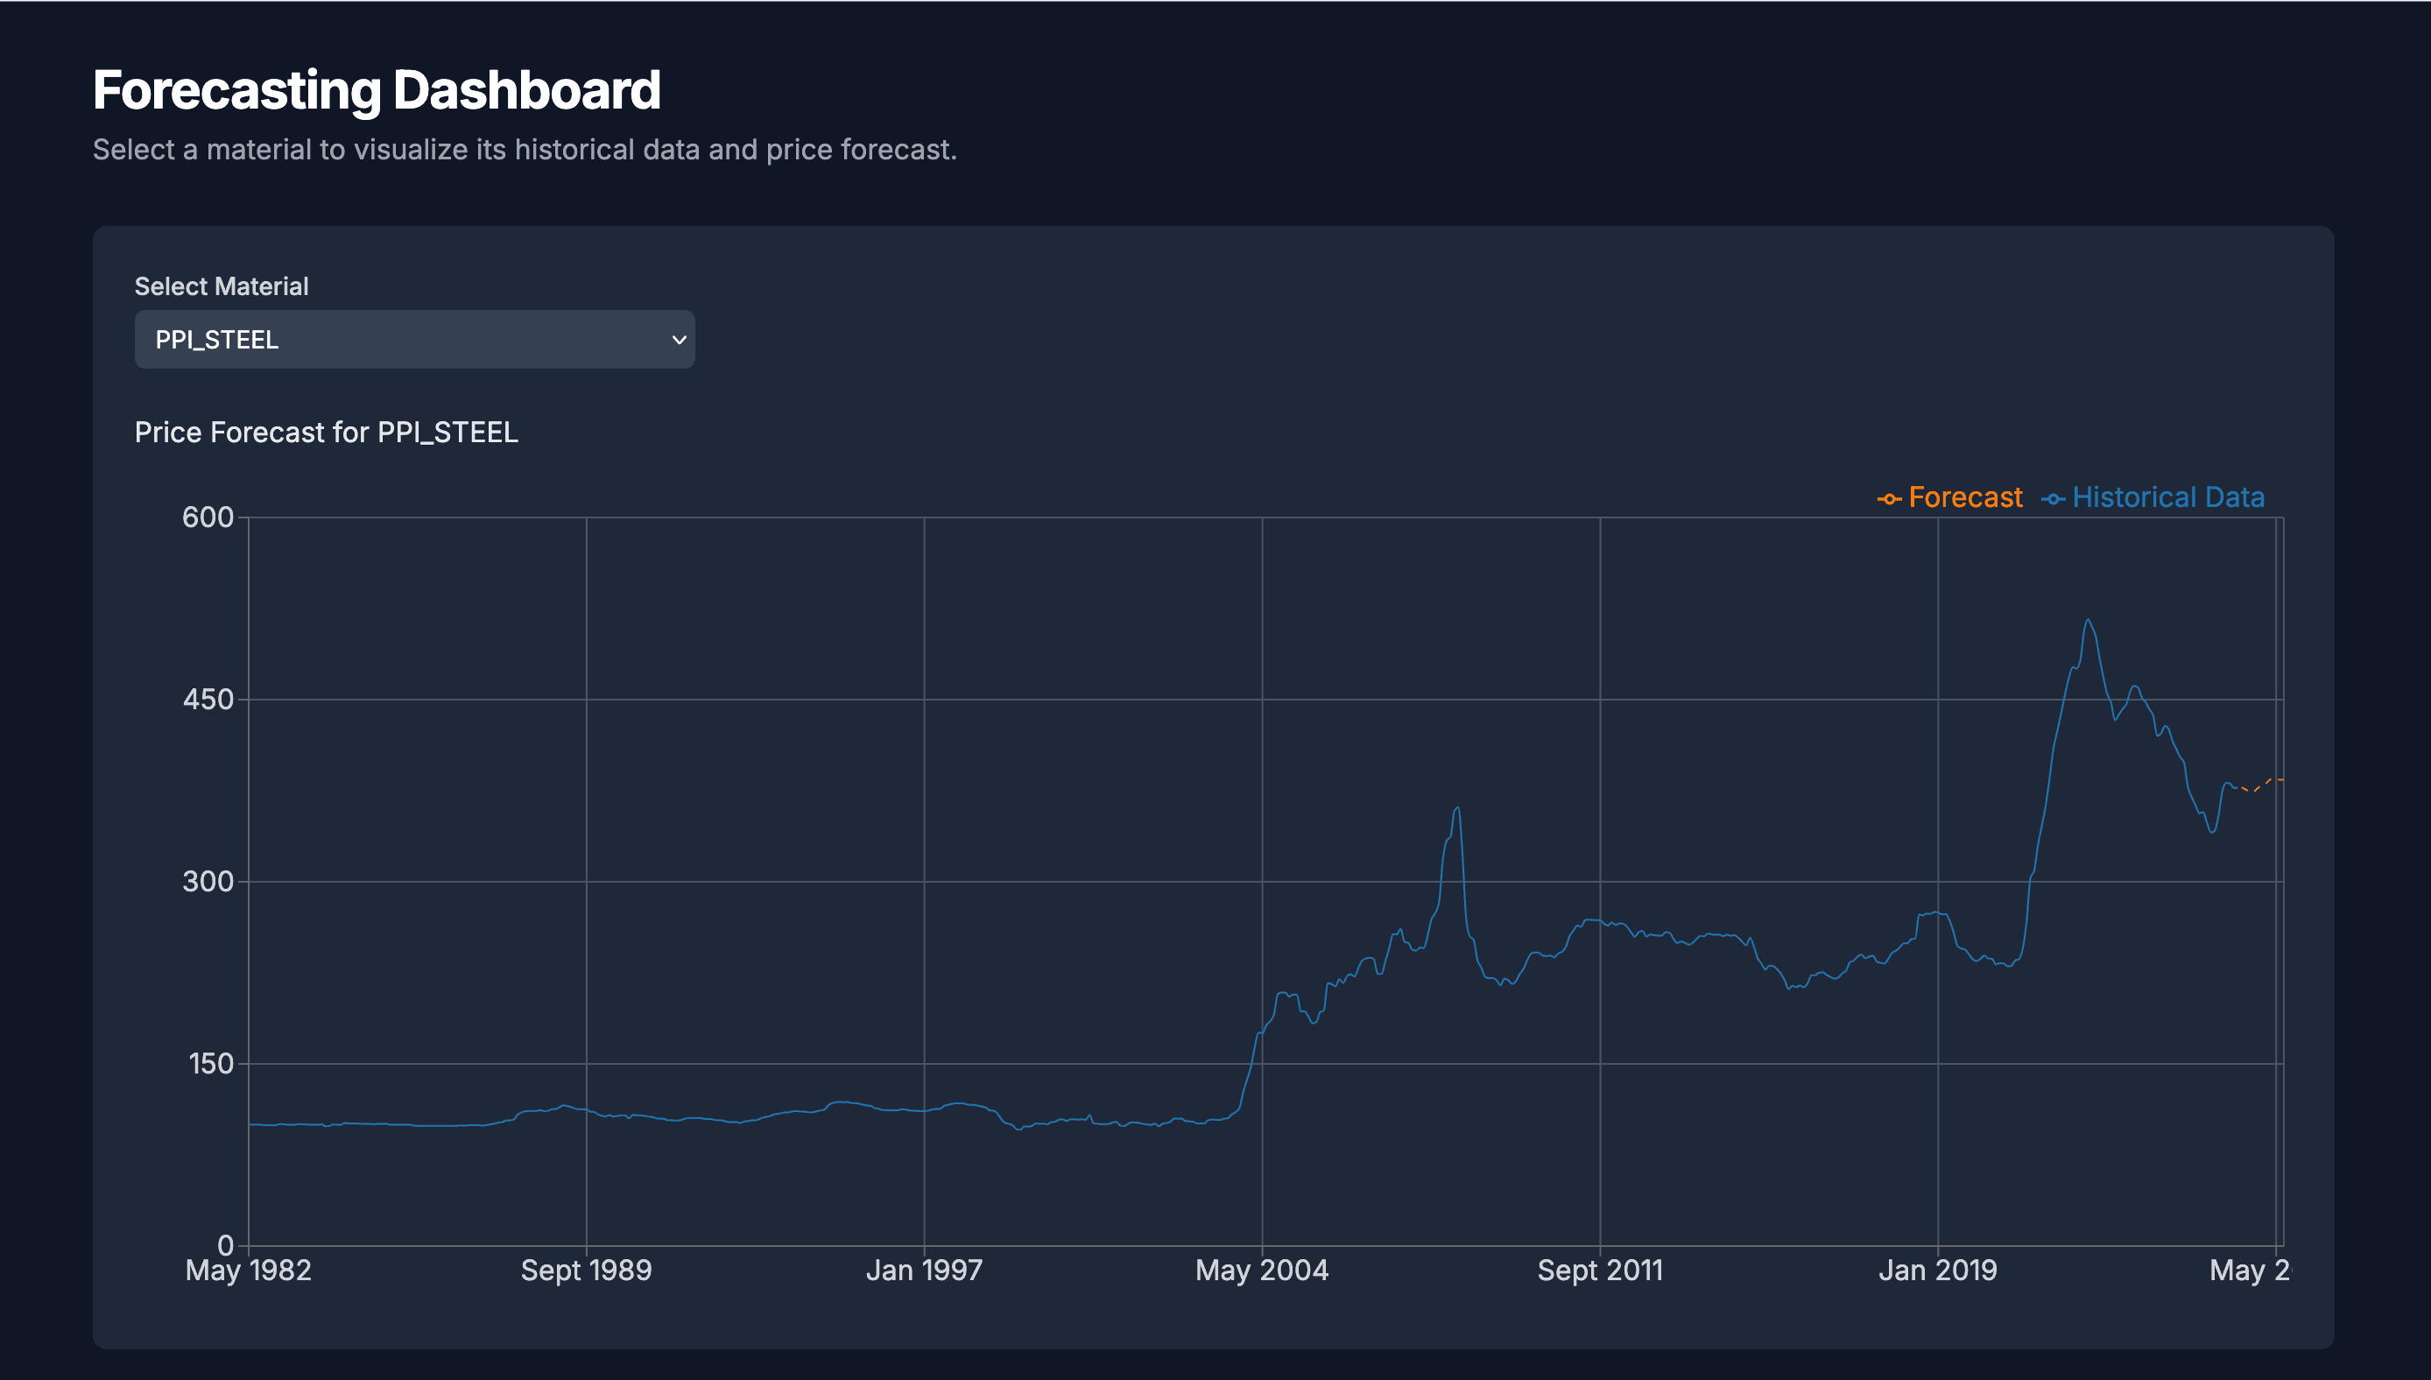Click the May 2004 x-axis label
The width and height of the screenshot is (2431, 1380).
1261,1270
